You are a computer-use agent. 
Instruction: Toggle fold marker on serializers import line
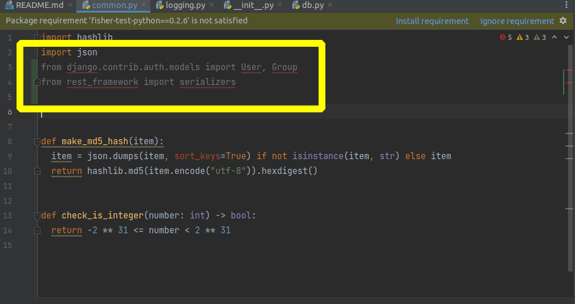point(37,82)
